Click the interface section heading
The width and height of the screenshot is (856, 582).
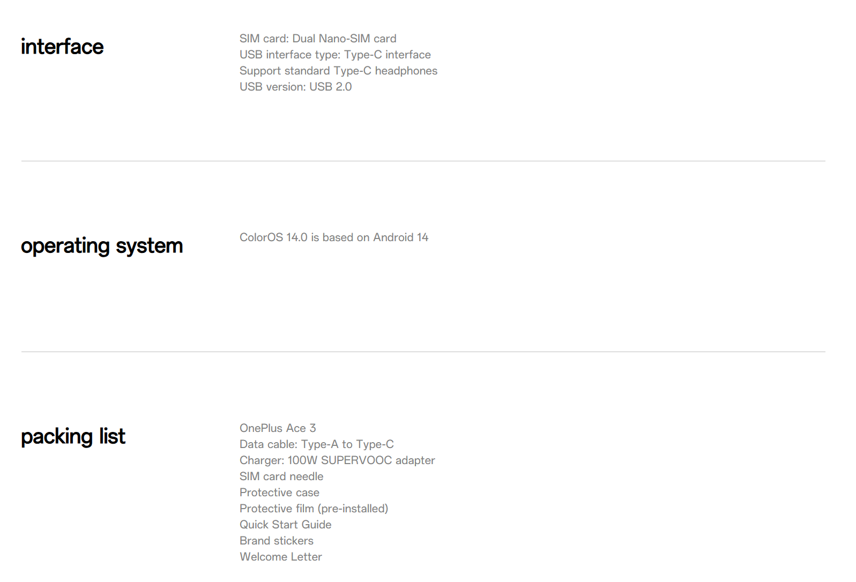62,47
